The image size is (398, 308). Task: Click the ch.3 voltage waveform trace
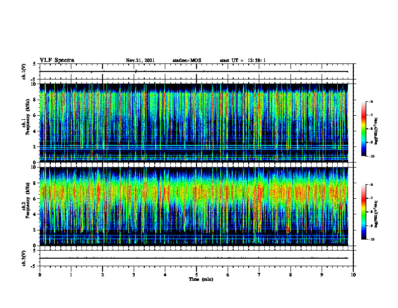(194, 258)
